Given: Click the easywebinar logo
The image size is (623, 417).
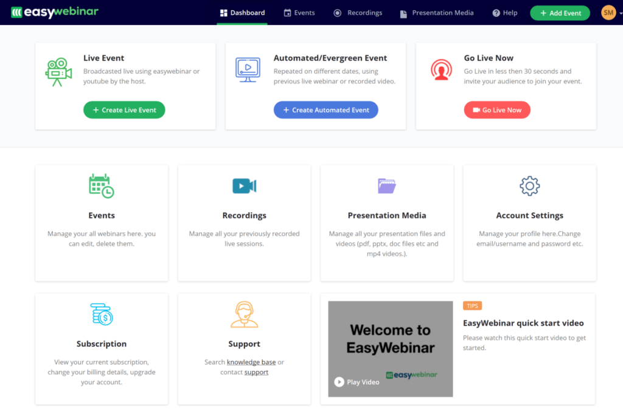Looking at the screenshot, I should (x=54, y=11).
